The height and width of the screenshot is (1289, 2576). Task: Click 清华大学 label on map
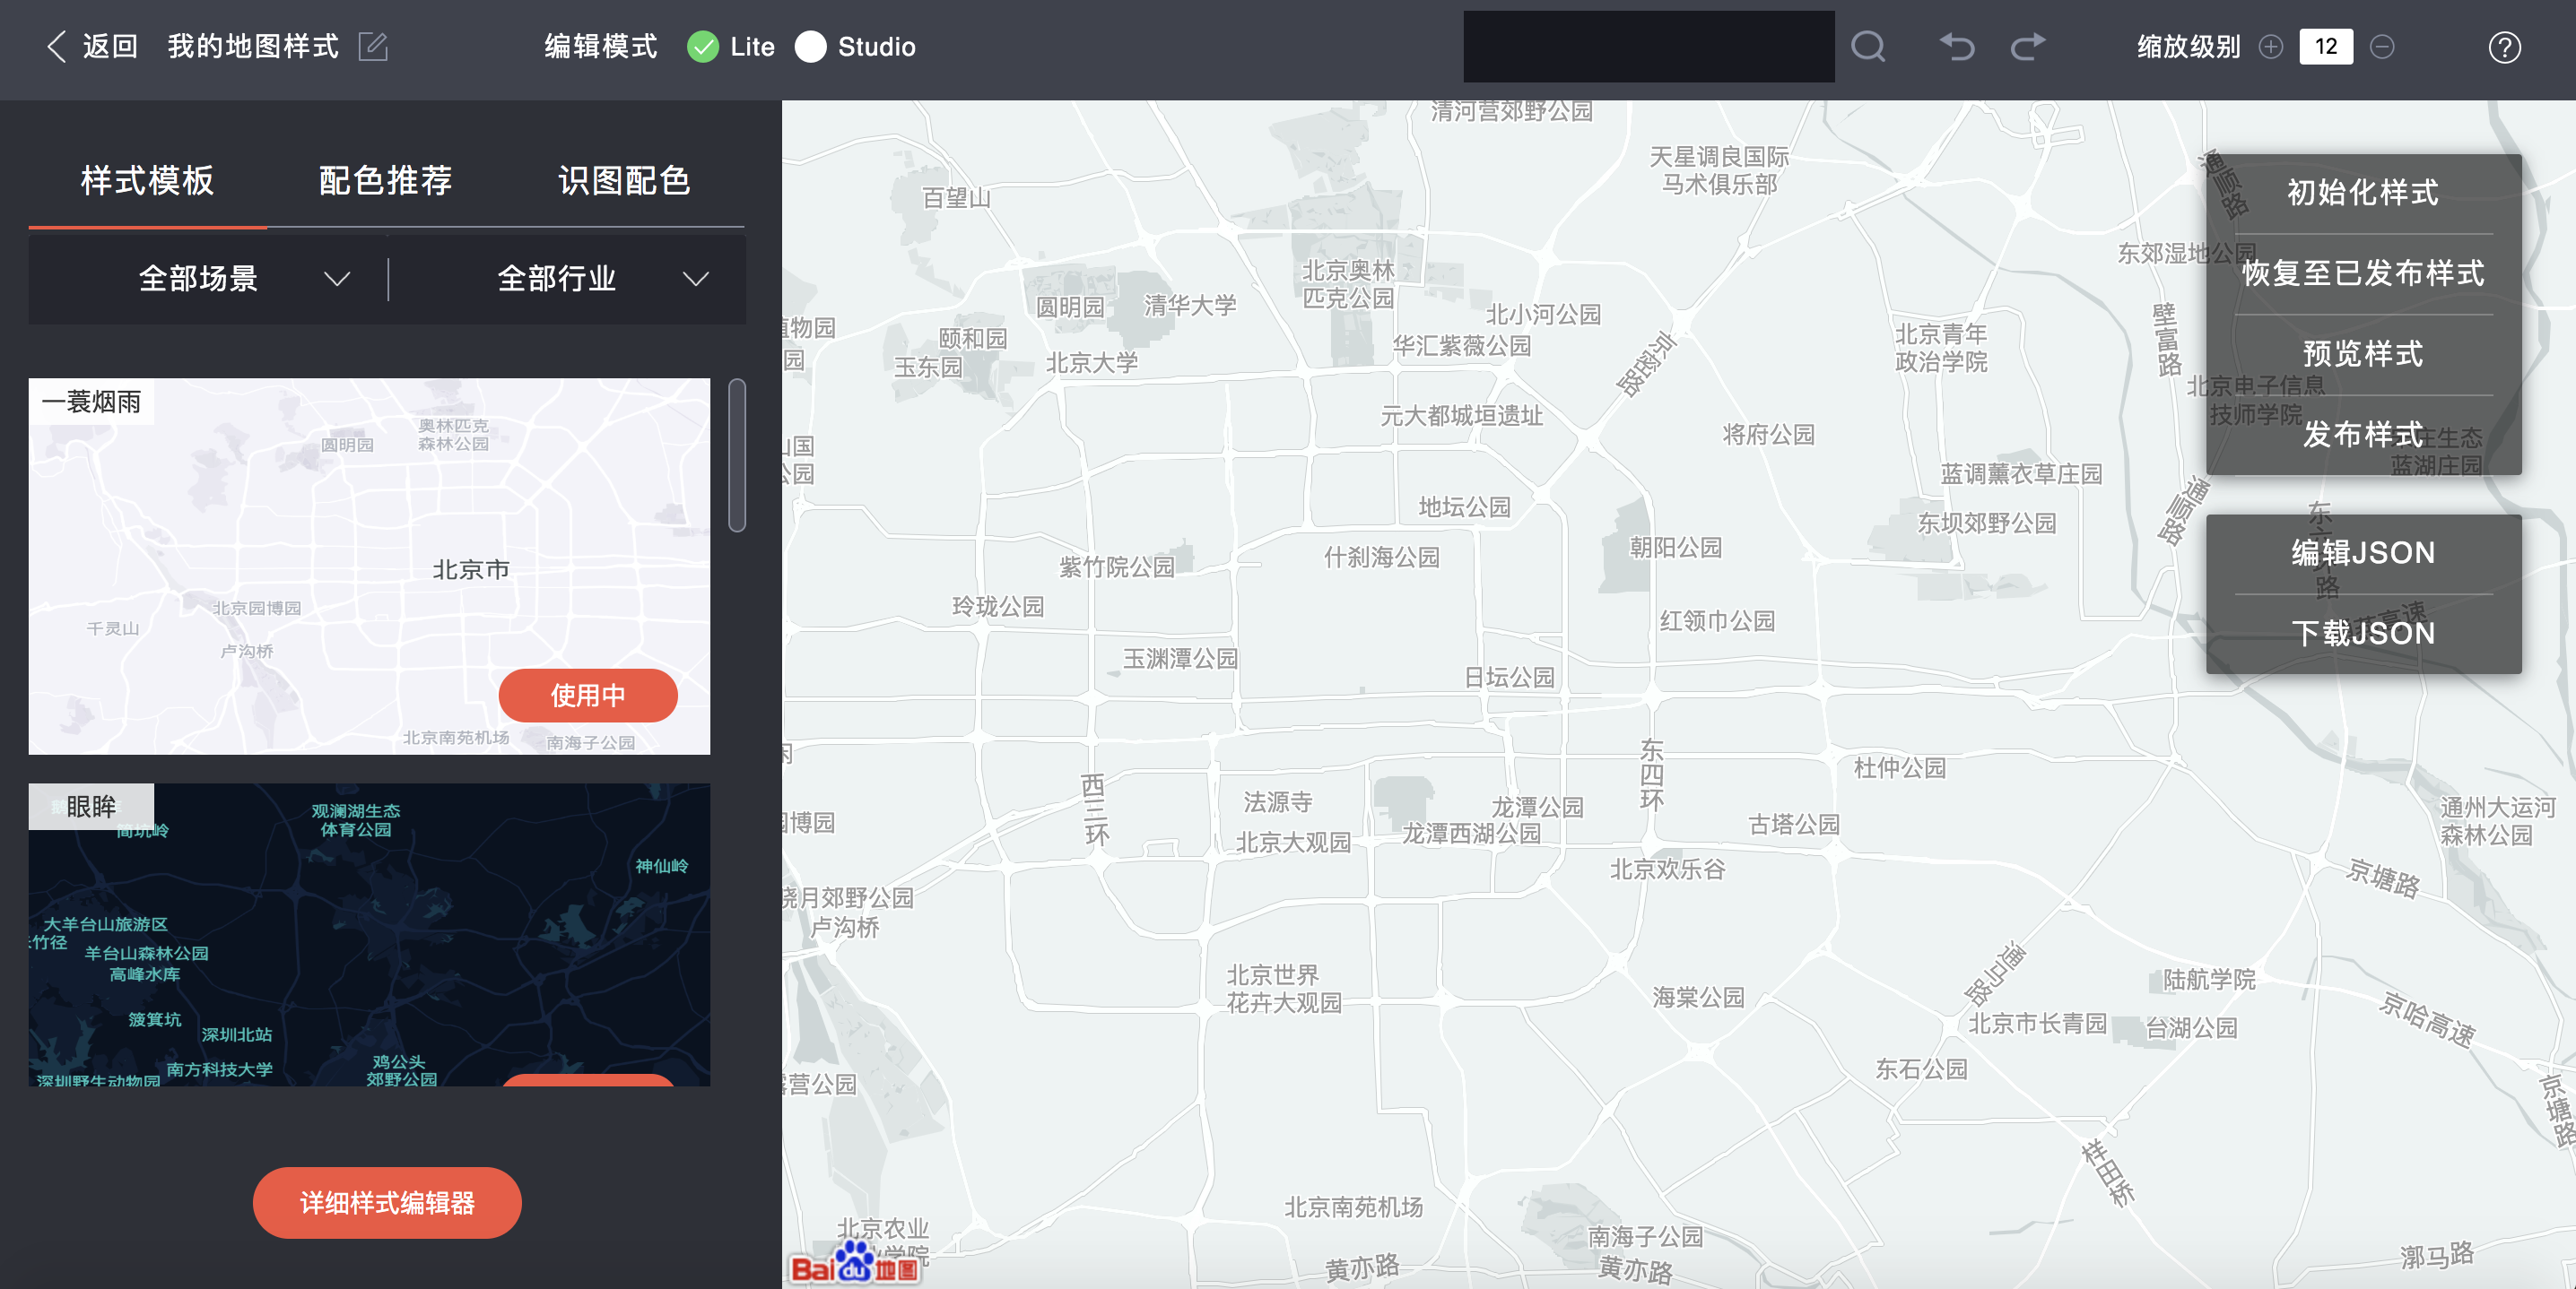[x=1190, y=305]
